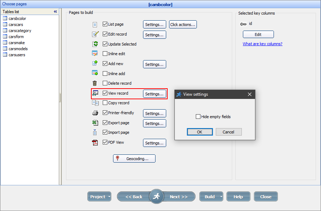Screen dimensions: 321x211
Task: Enable the Inline edit page
Action: (x=105, y=53)
